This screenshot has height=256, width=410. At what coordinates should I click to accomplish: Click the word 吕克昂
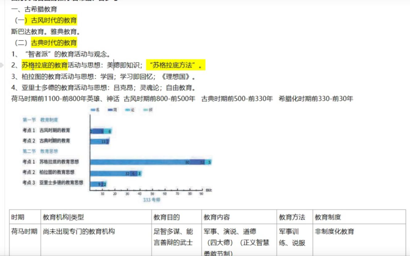point(124,88)
